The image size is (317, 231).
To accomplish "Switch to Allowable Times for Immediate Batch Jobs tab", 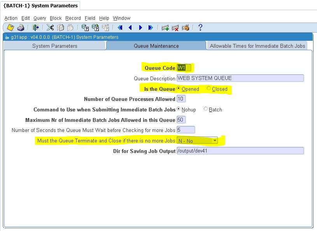I will coord(257,46).
